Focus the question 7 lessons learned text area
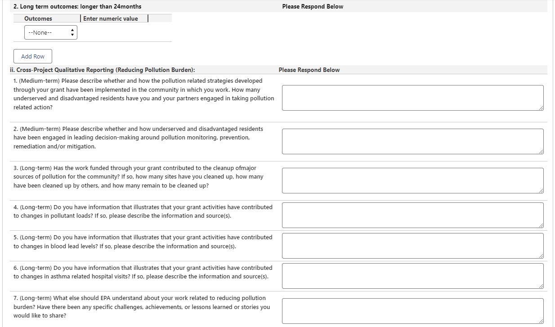Viewport: 555px width, 327px height. (412, 311)
